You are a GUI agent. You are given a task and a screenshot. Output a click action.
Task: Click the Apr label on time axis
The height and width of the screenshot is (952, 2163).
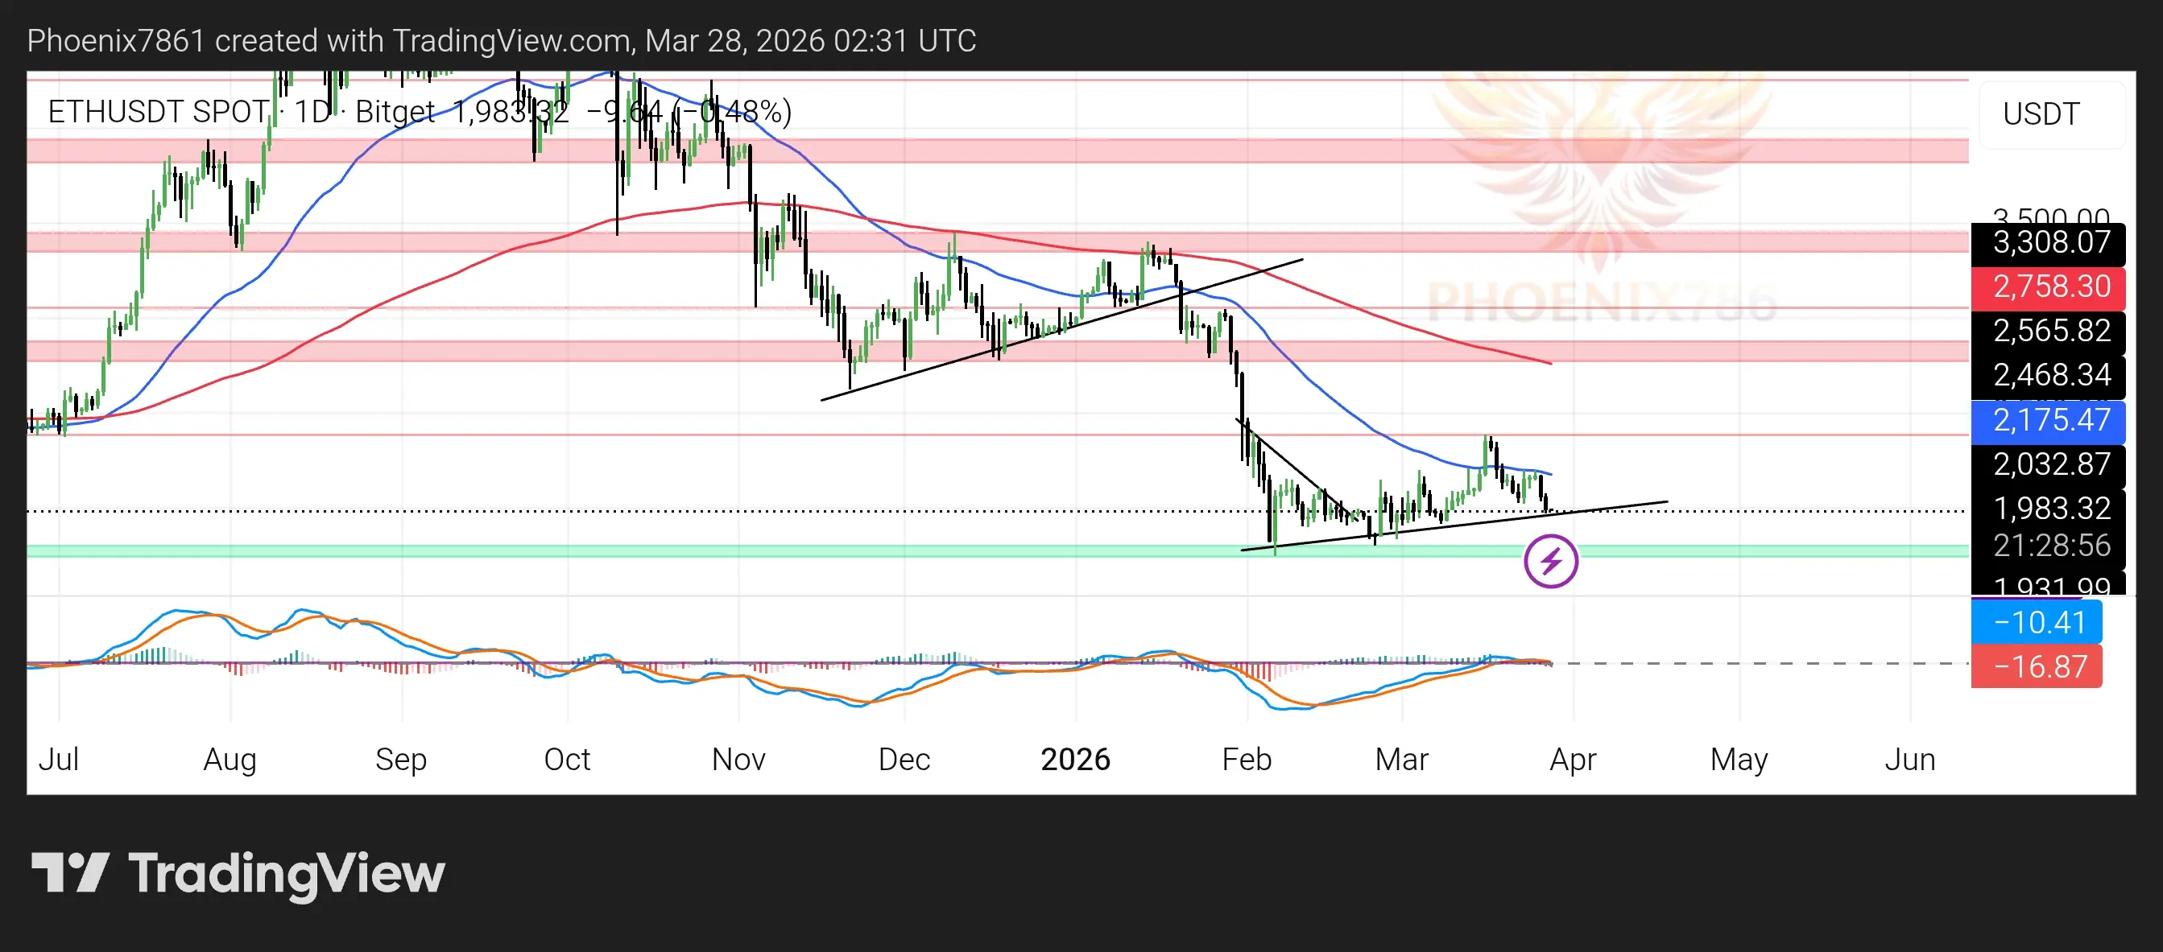[x=1572, y=759]
